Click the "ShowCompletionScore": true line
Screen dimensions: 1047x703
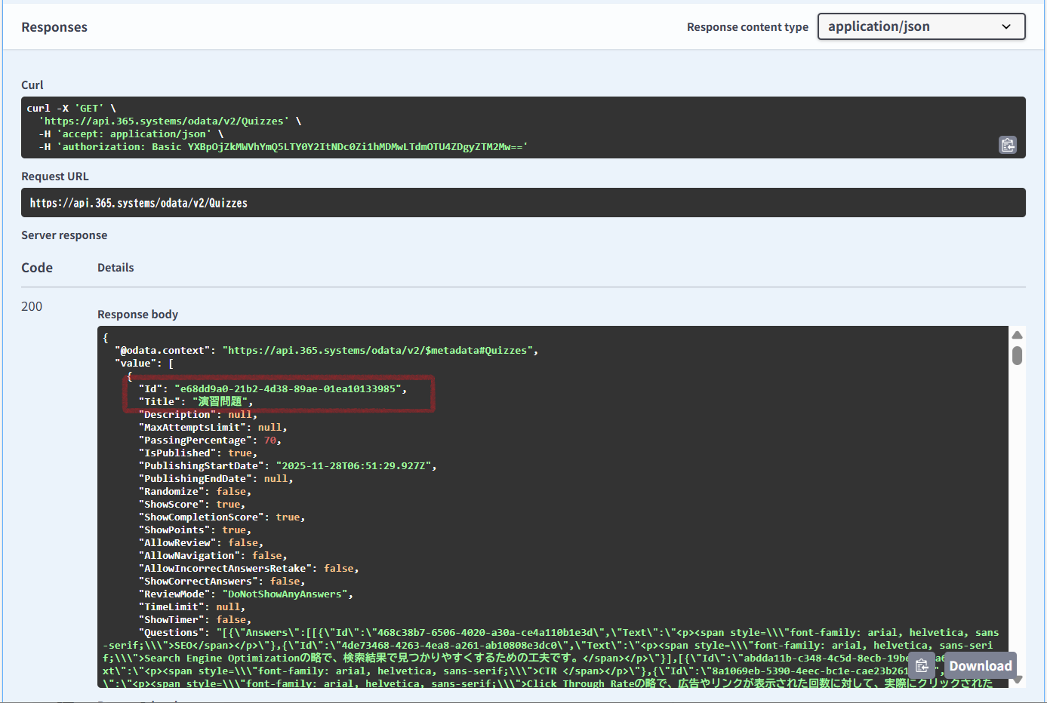point(222,517)
